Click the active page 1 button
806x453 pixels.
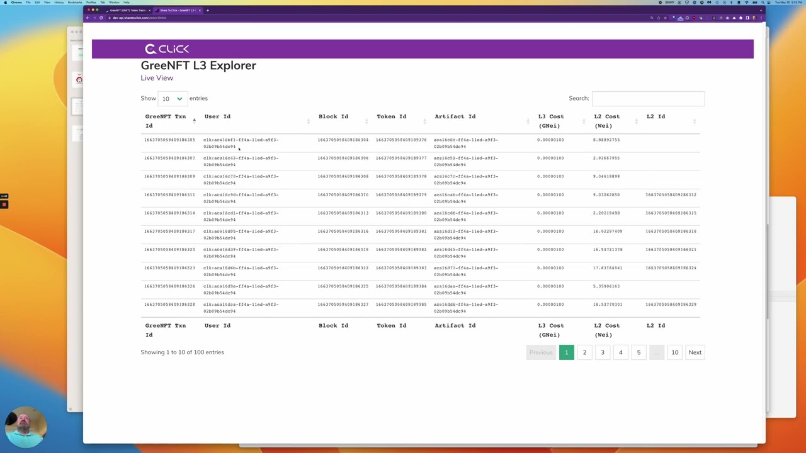567,352
